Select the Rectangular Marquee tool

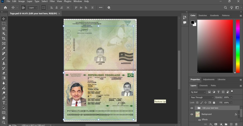click(4, 24)
